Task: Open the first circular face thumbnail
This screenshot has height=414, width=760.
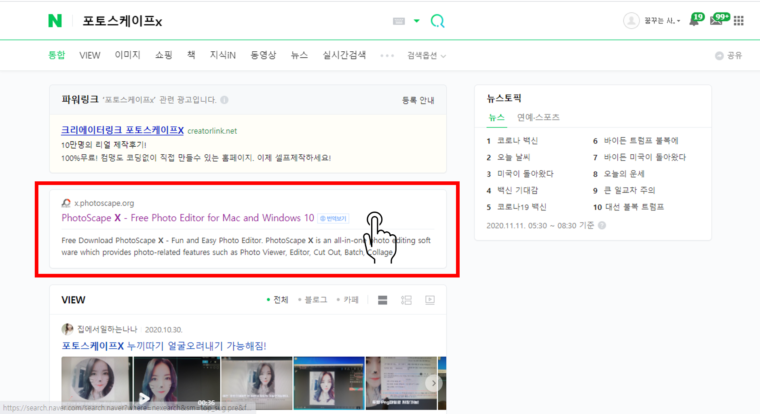Action: coord(97,383)
